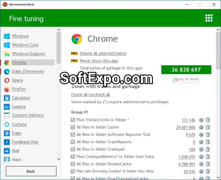Delete ShaderCache files with trash icon
The image size is (221, 180).
tap(208, 164)
